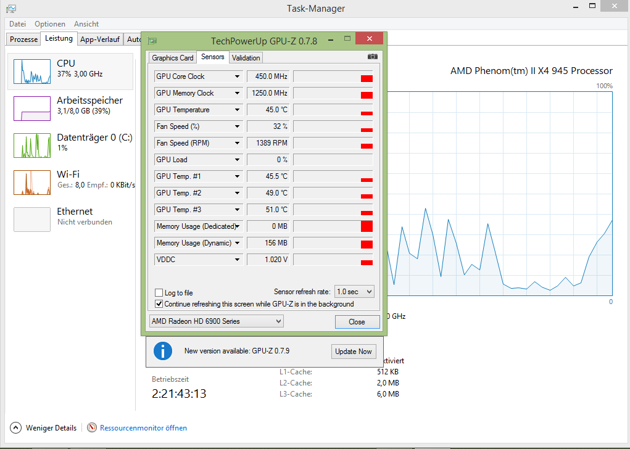
Task: Enable the Log to file checkbox
Action: click(x=159, y=293)
